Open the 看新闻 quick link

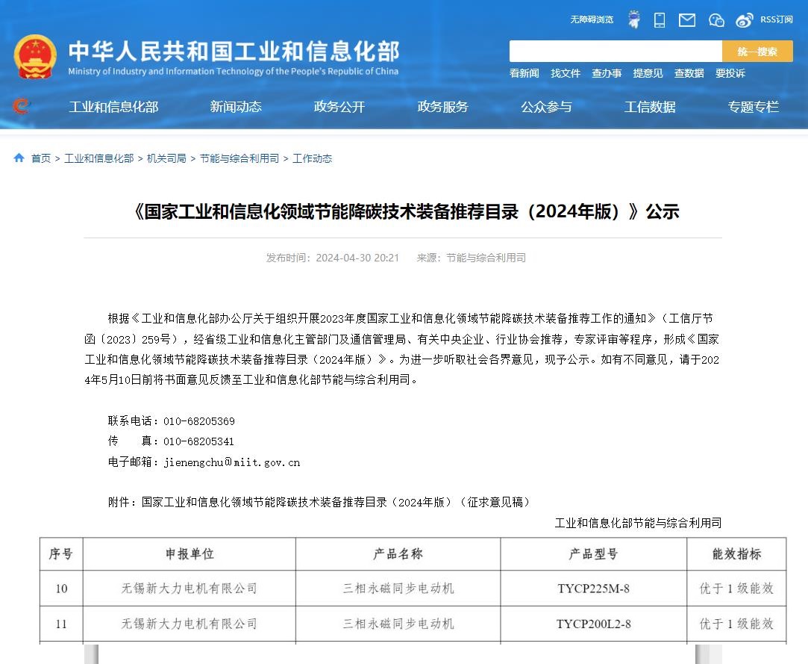524,73
